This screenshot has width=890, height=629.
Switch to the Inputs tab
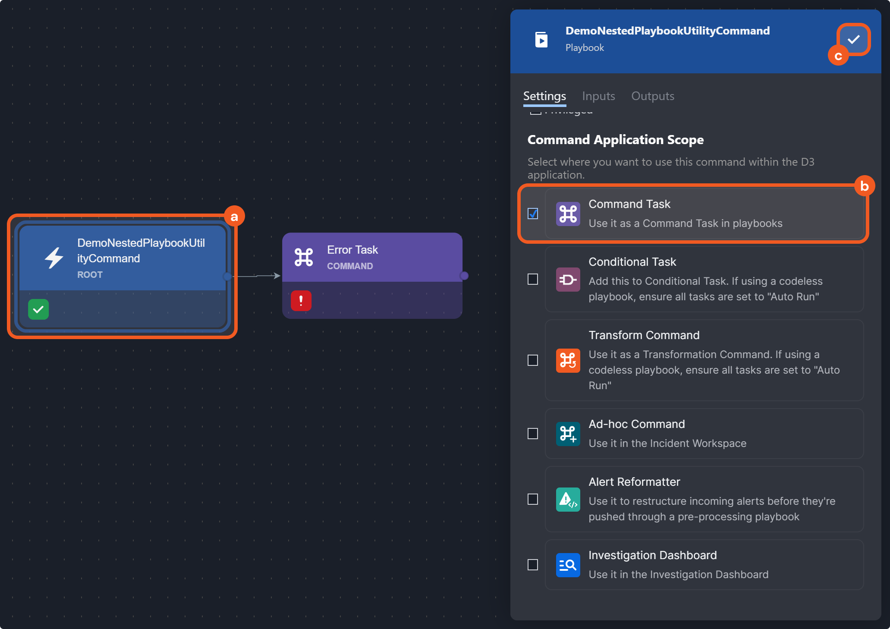[598, 96]
